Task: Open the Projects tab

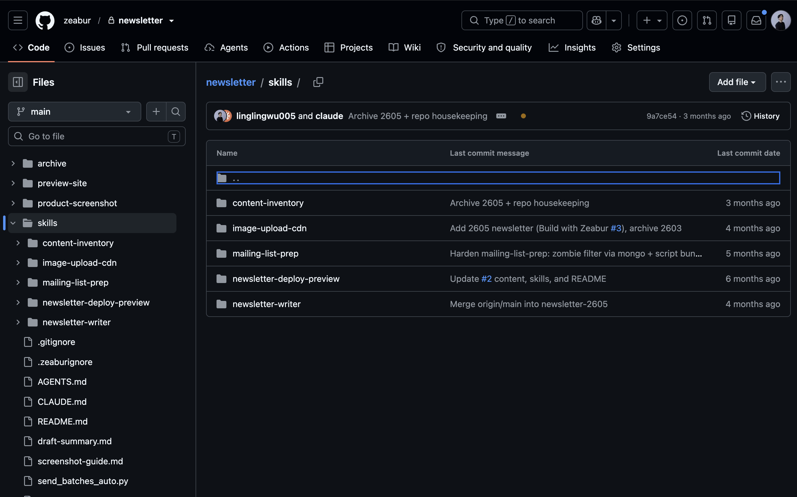Action: click(349, 48)
